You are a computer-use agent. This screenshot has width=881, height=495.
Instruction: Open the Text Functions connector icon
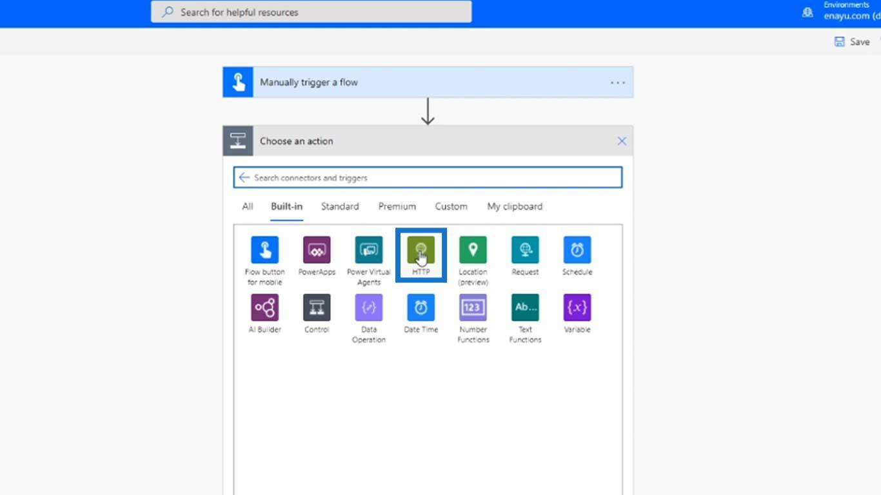525,307
